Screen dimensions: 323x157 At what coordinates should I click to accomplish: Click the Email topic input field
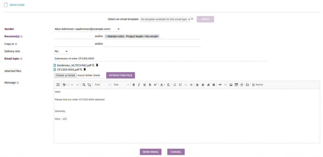click(161, 58)
